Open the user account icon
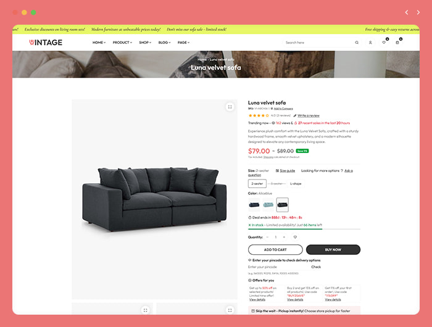This screenshot has width=432, height=327. pyautogui.click(x=370, y=43)
